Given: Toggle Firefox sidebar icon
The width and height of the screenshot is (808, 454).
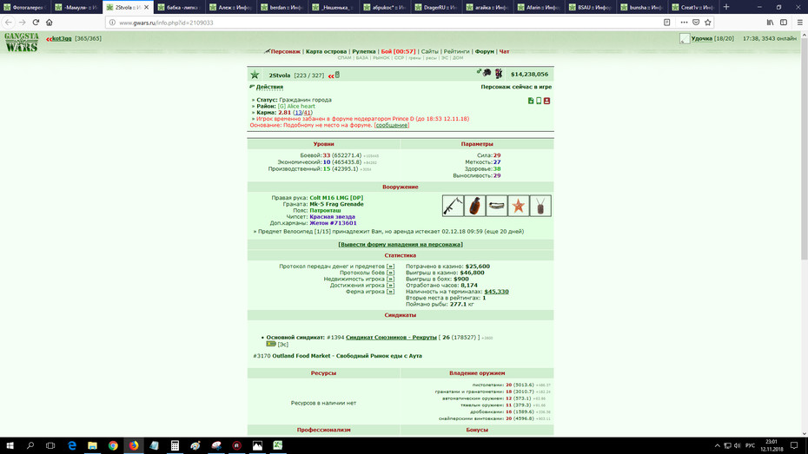Looking at the screenshot, I should point(784,22).
